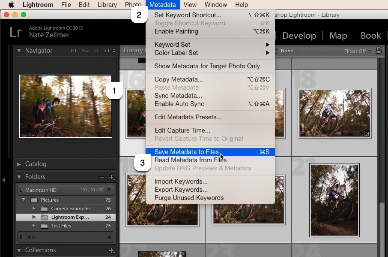Click the develop adjustments badge on photo 18

click(x=367, y=134)
